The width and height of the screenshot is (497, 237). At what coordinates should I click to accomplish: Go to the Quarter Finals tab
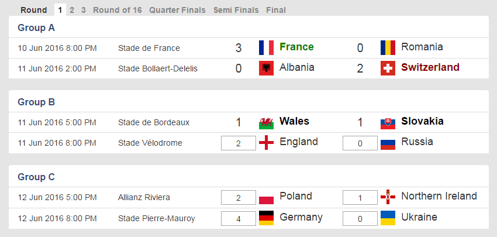(177, 10)
